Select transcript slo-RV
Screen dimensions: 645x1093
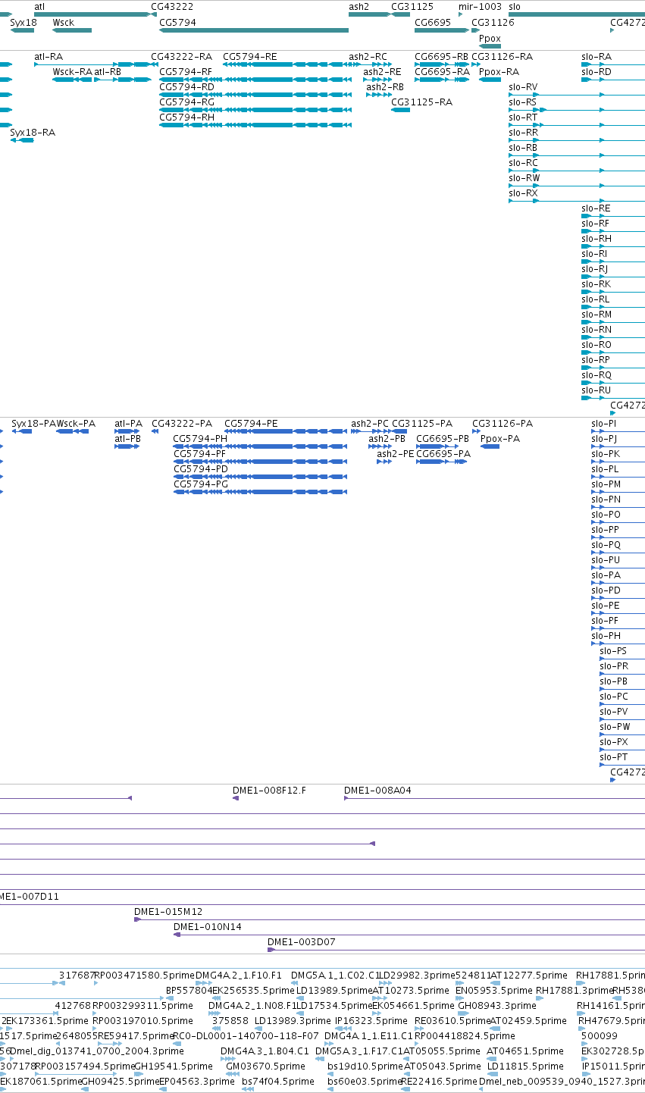point(523,87)
